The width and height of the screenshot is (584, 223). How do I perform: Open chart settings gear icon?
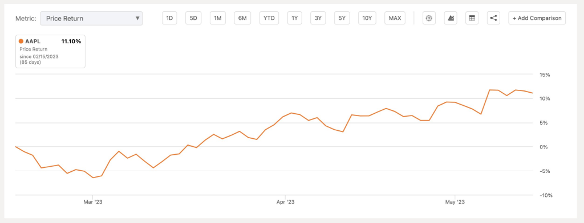click(429, 18)
